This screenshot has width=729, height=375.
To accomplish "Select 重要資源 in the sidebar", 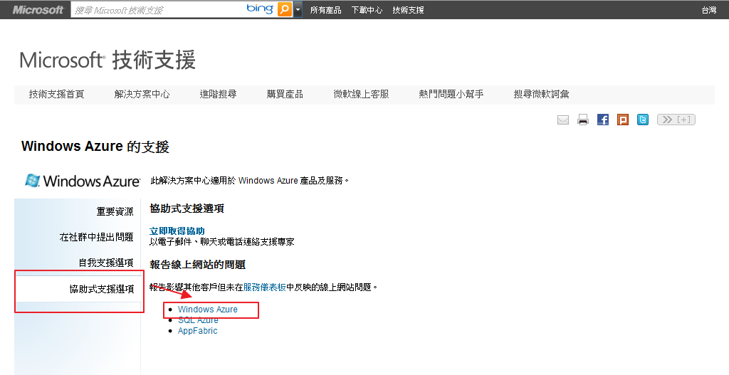I will tap(115, 211).
